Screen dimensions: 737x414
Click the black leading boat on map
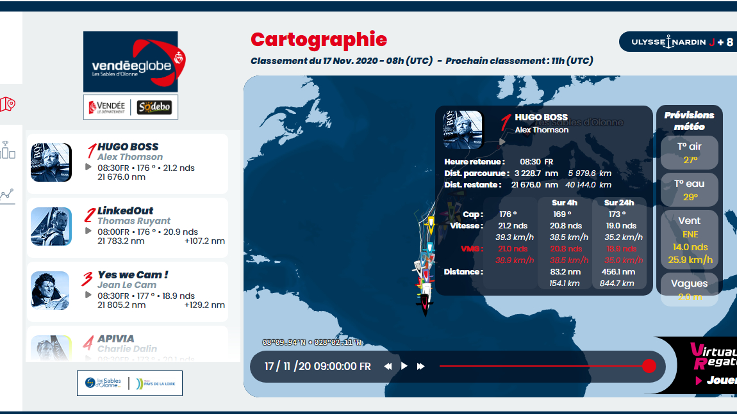425,305
